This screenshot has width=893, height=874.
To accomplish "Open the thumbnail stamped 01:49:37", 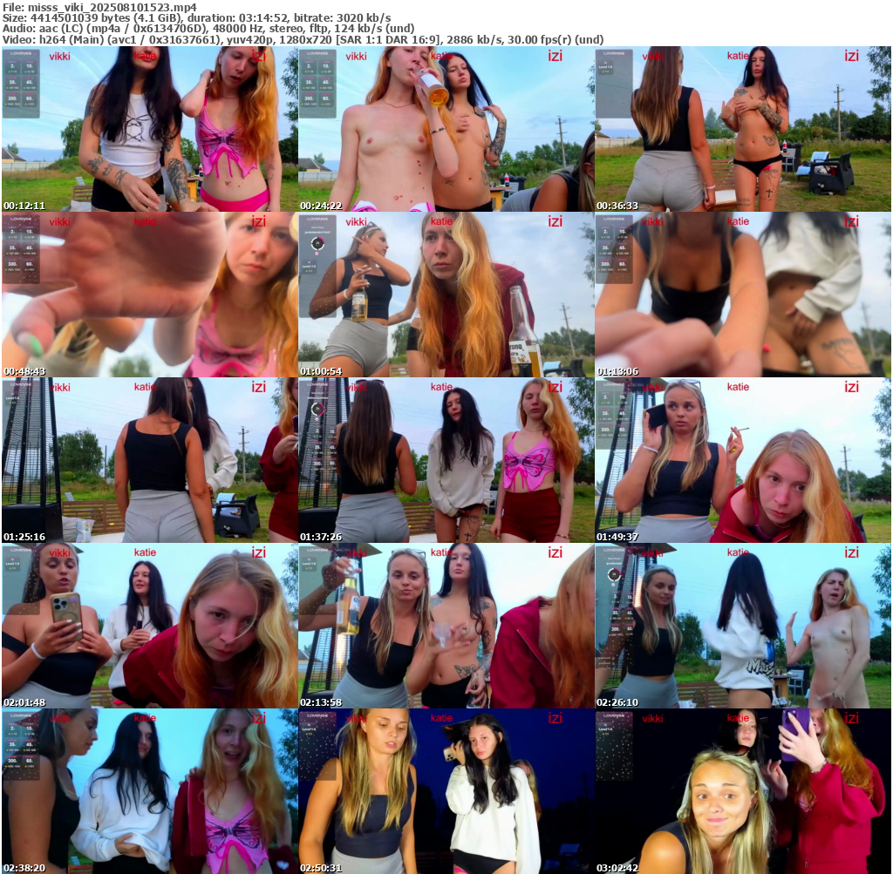I will [743, 460].
